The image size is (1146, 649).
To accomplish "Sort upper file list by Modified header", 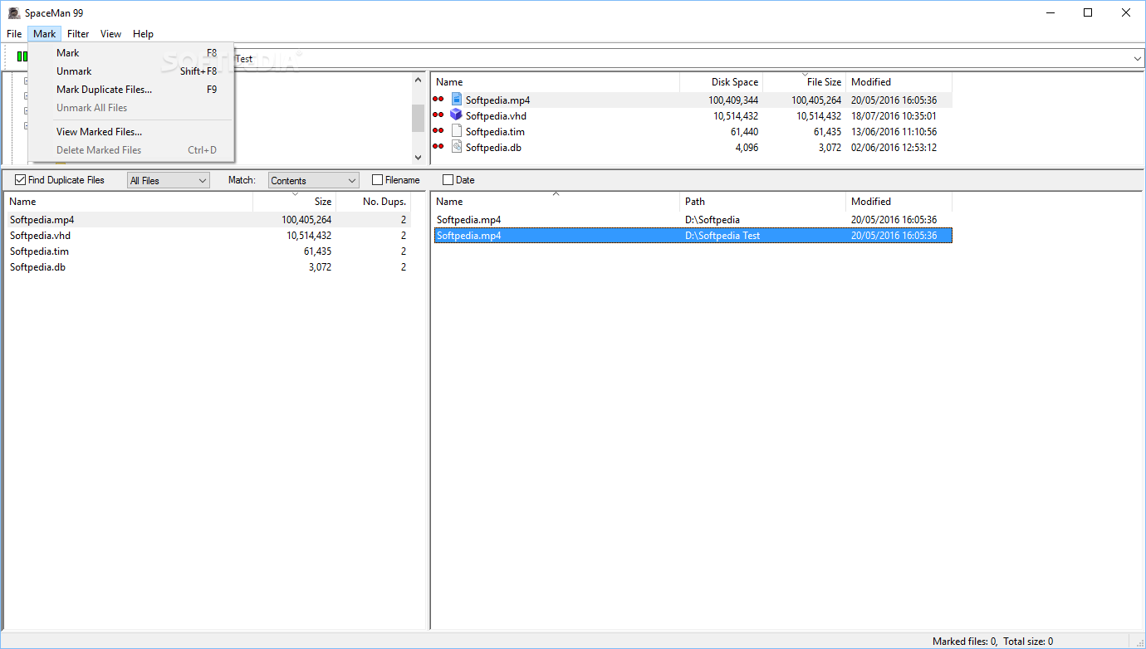I will (x=899, y=82).
